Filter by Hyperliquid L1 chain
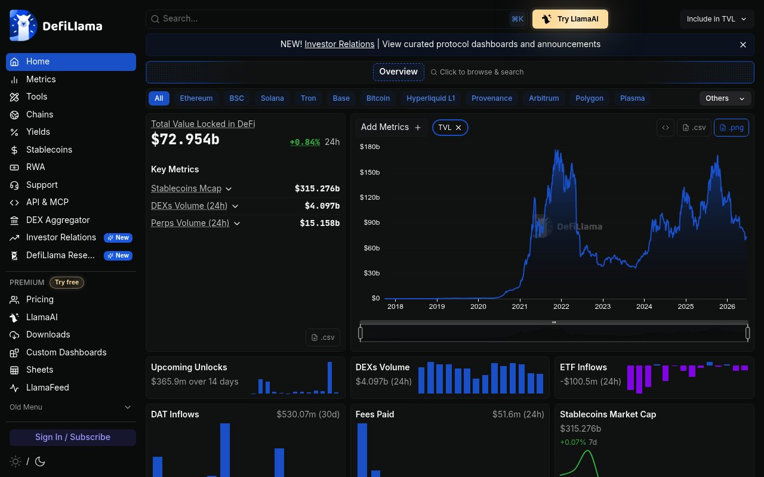 click(431, 98)
